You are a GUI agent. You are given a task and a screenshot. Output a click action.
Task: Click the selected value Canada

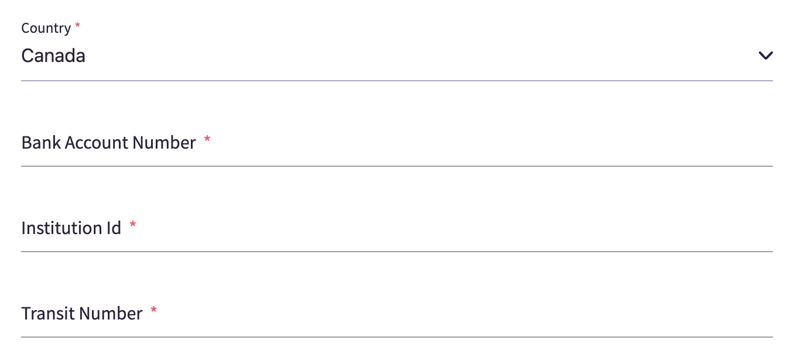tap(53, 56)
